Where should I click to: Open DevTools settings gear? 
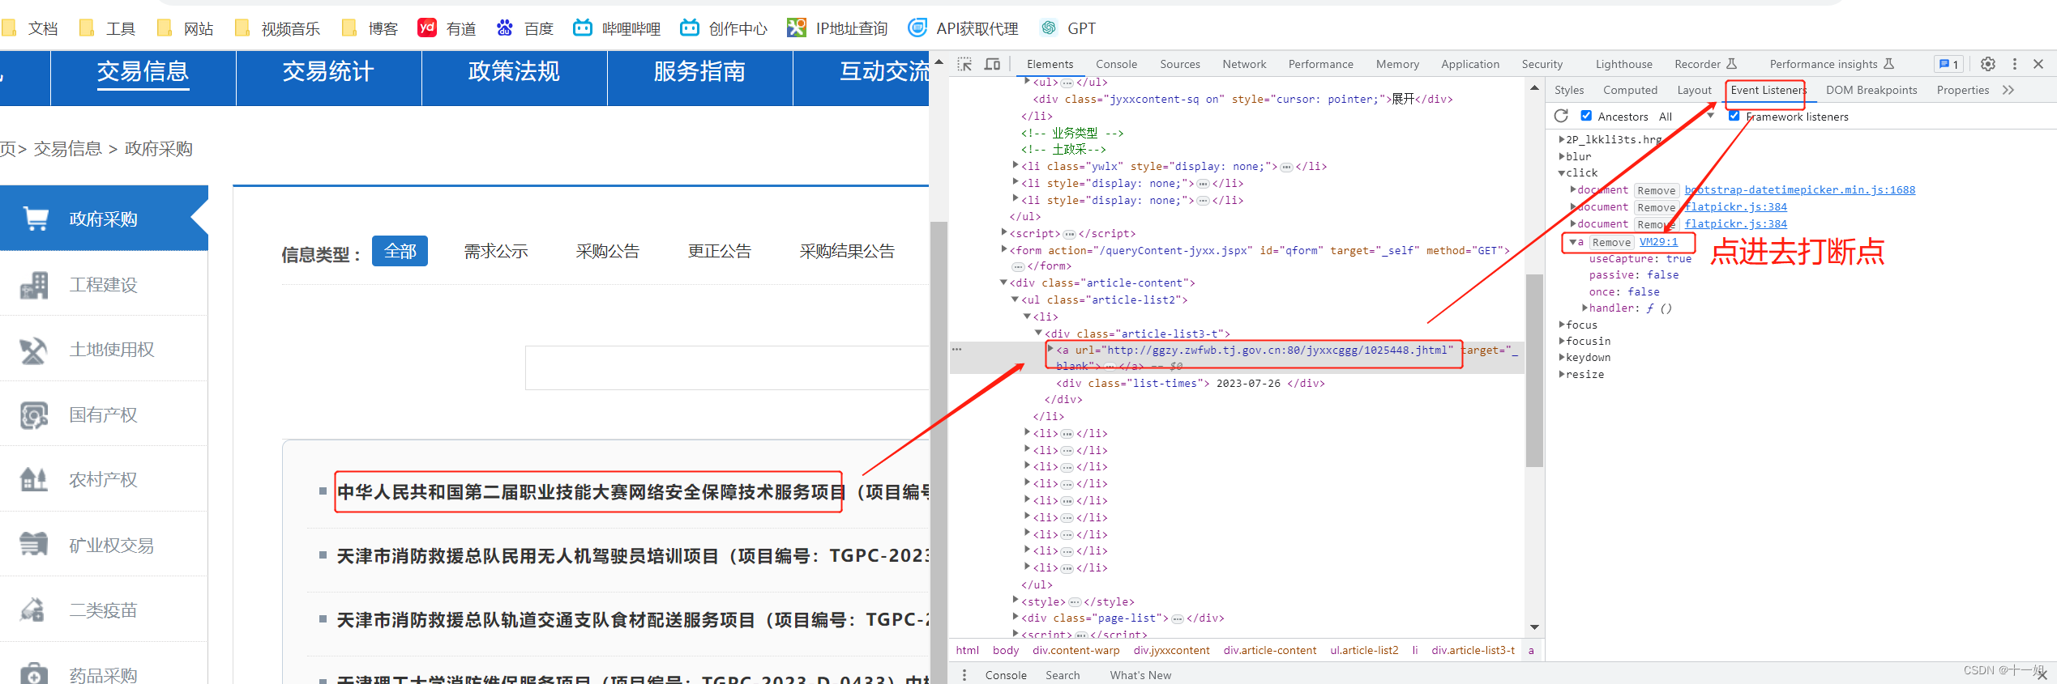[1987, 64]
